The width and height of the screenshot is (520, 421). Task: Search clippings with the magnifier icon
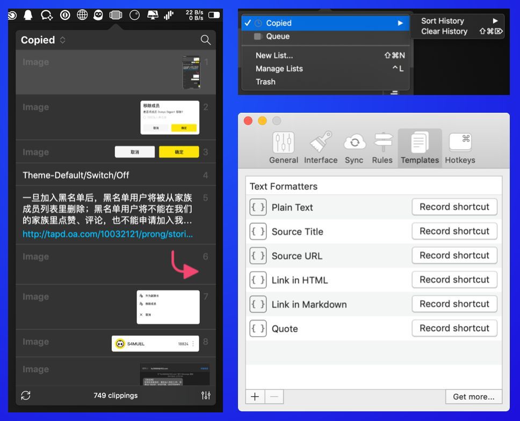(x=206, y=40)
